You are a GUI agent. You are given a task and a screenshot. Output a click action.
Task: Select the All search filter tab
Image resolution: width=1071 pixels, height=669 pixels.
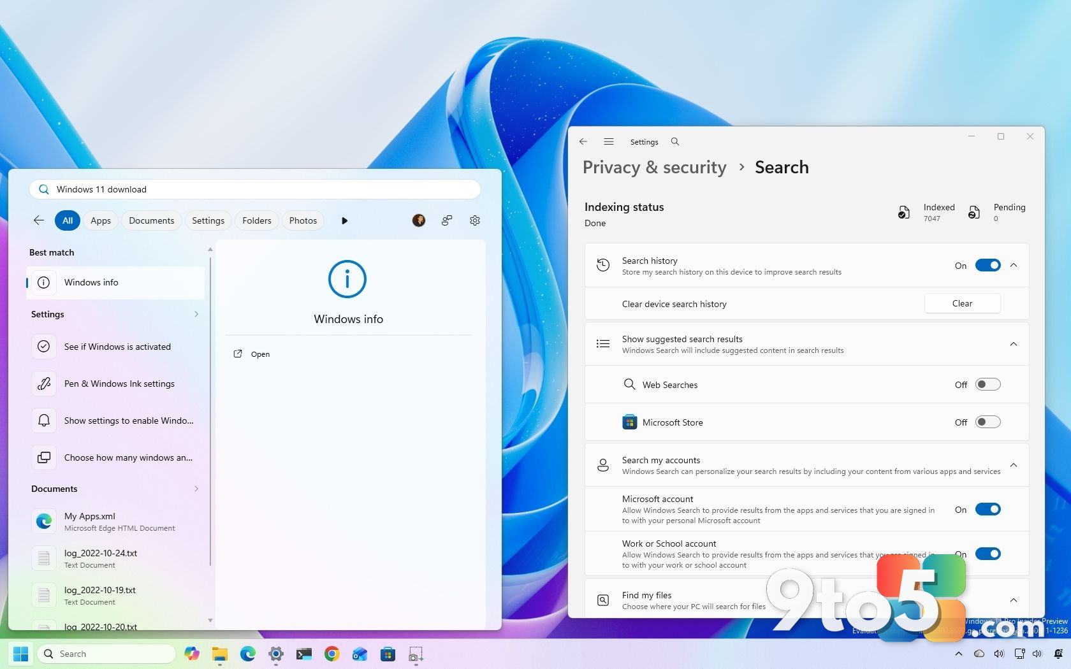pyautogui.click(x=68, y=220)
